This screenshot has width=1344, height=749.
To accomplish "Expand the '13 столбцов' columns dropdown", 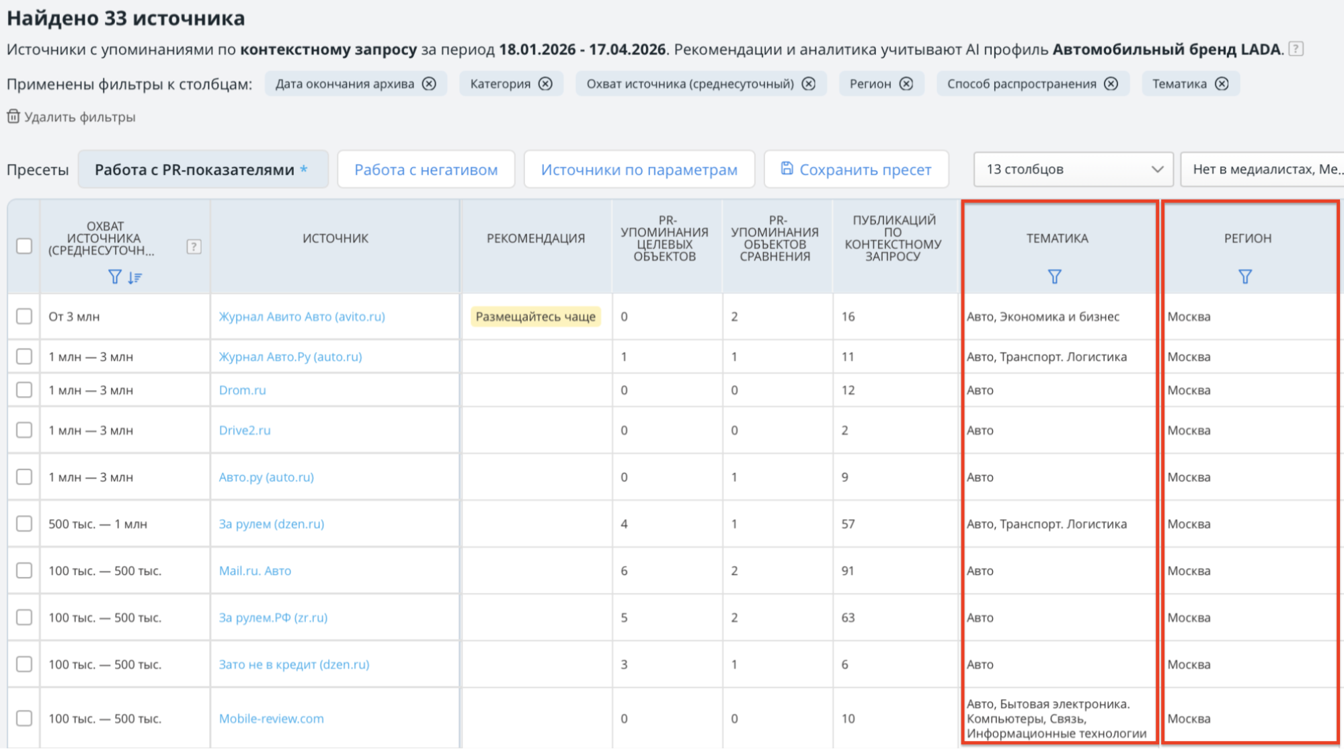I will [x=1074, y=169].
